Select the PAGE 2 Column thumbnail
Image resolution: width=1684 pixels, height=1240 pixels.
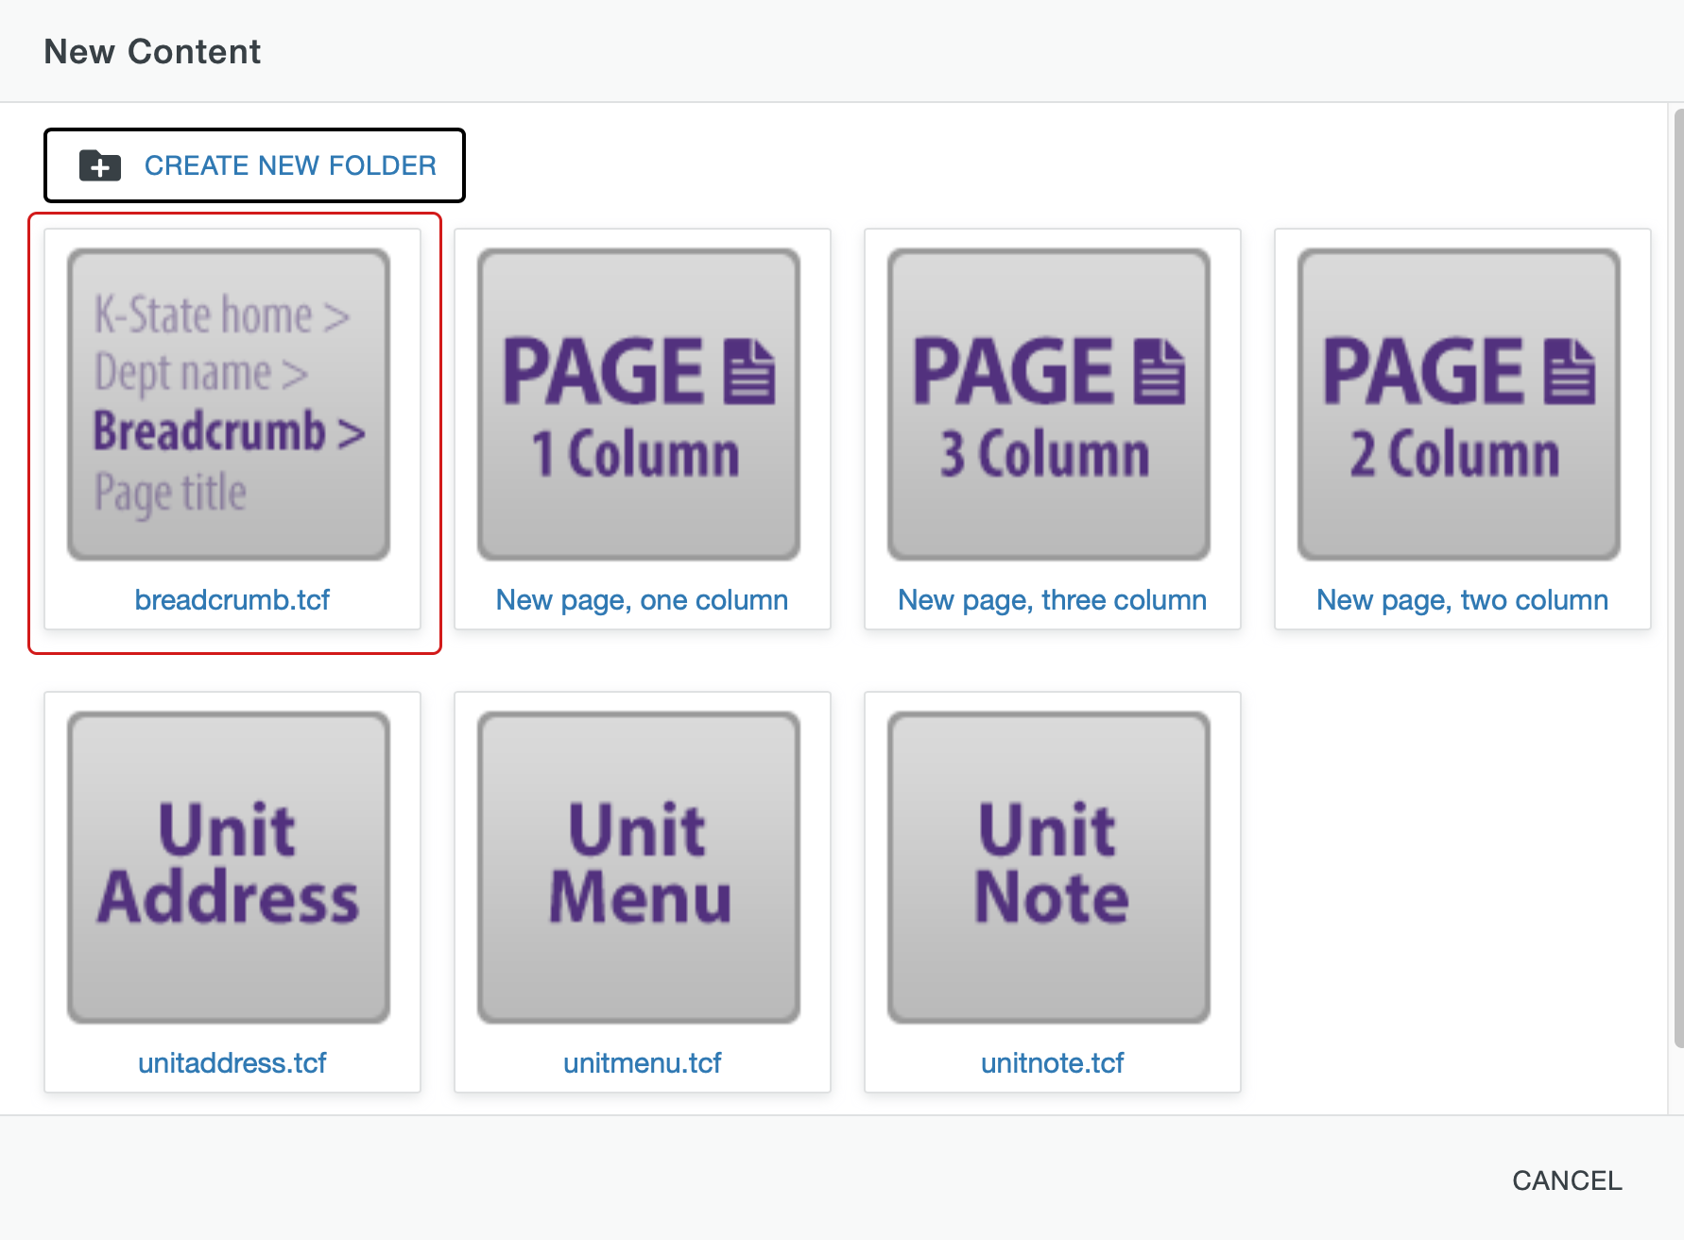pyautogui.click(x=1459, y=405)
